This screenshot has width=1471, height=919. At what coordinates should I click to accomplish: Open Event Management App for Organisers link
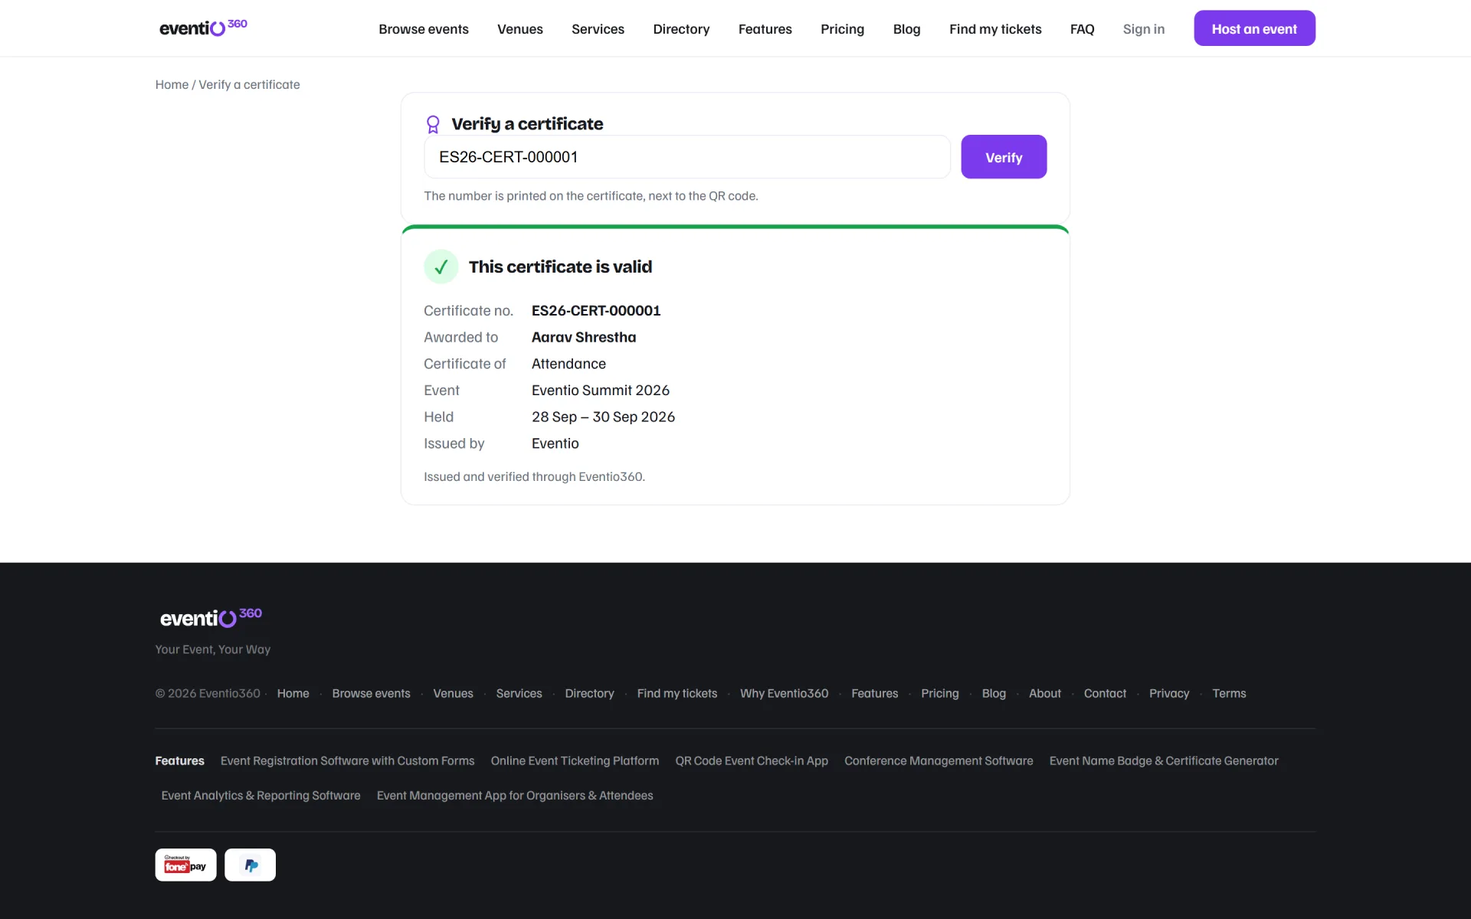(x=515, y=796)
